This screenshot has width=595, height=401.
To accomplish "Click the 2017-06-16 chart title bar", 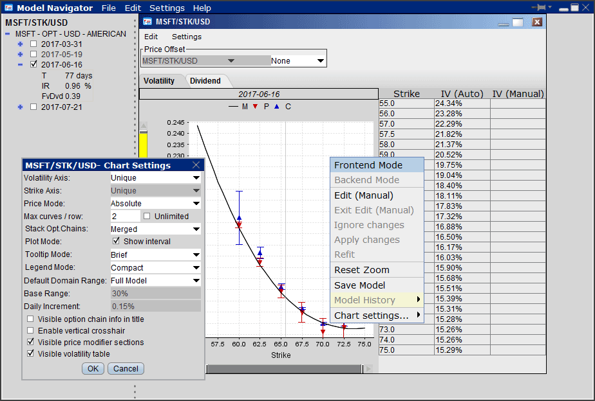I will pos(259,94).
